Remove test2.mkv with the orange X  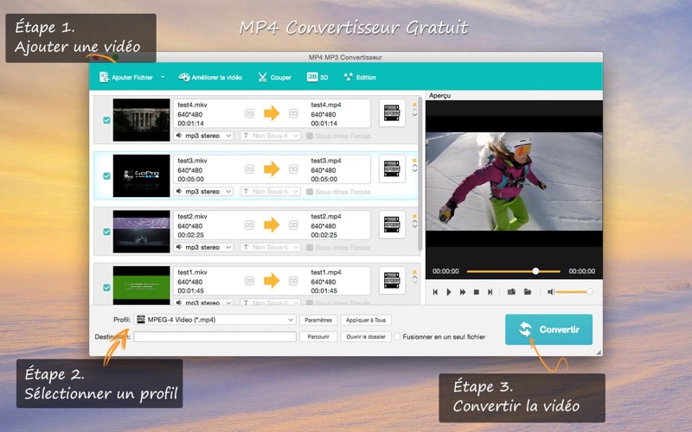coord(414,216)
